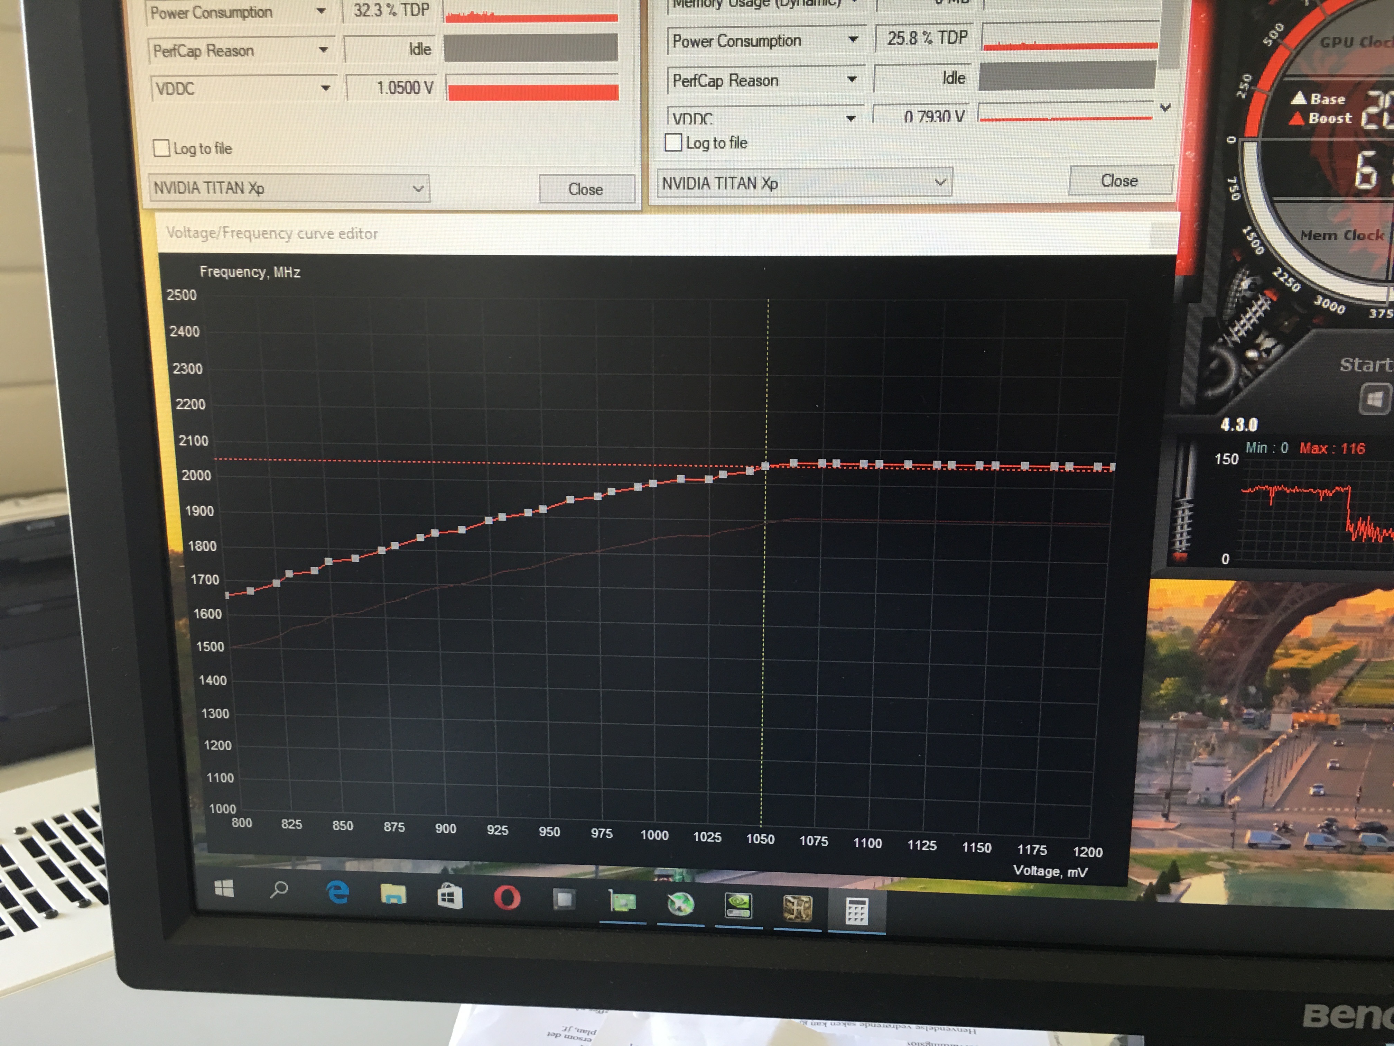
Task: Open the Windows Start menu
Action: [224, 889]
